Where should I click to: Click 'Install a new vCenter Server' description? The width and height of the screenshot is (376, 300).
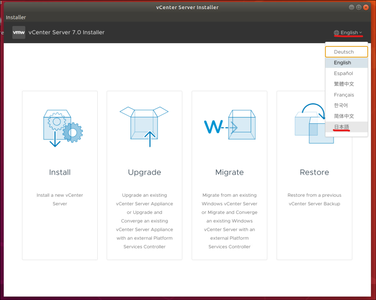coord(60,199)
